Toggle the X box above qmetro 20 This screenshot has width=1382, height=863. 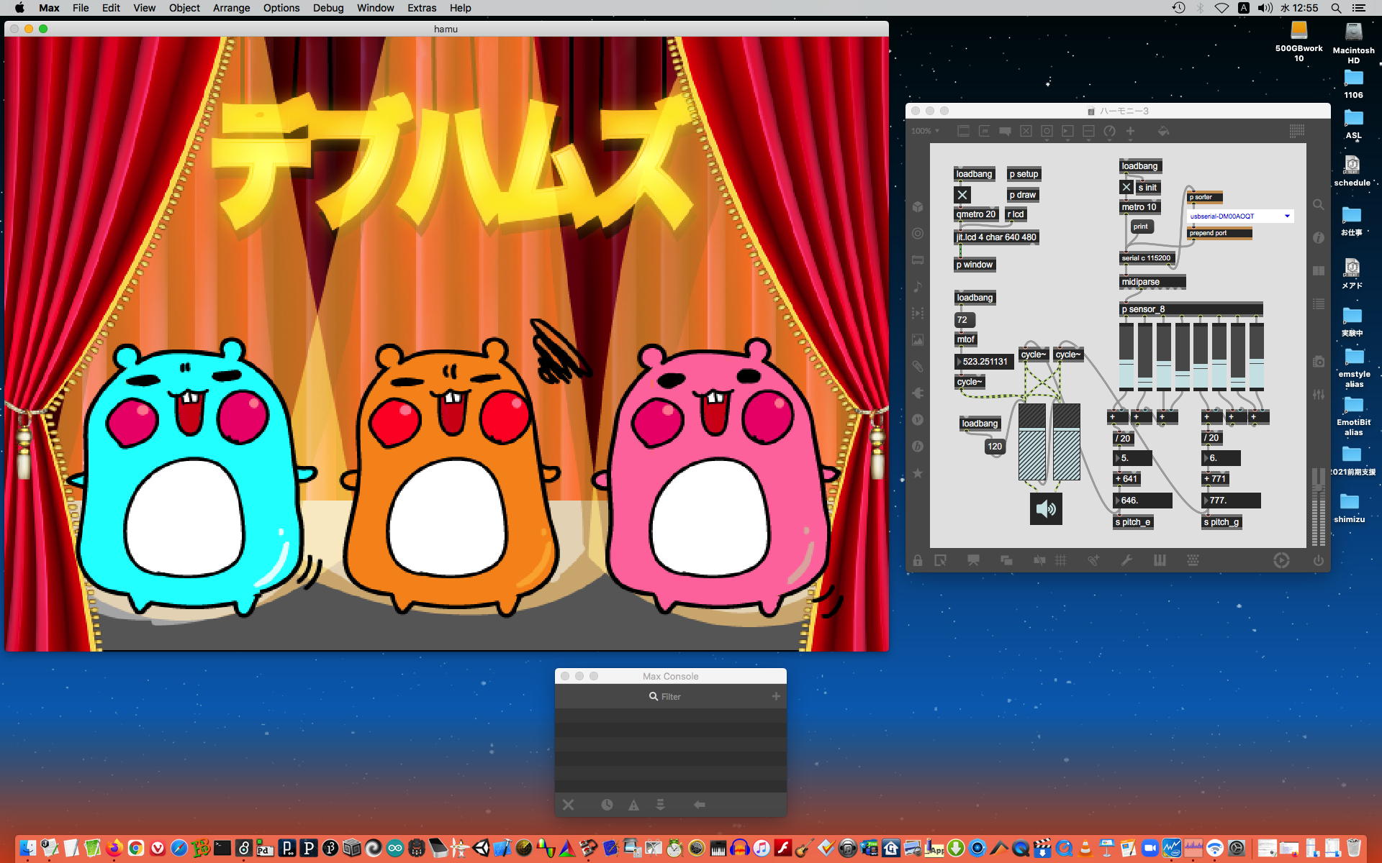(x=962, y=195)
